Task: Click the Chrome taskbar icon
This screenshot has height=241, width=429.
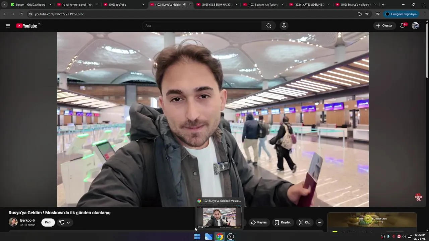Action: (x=220, y=237)
